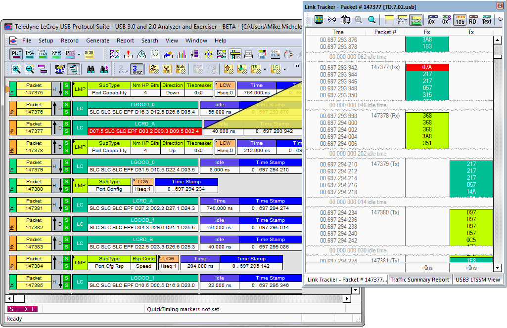Select the PKT packet view icon
The width and height of the screenshot is (507, 328).
pyautogui.click(x=16, y=54)
